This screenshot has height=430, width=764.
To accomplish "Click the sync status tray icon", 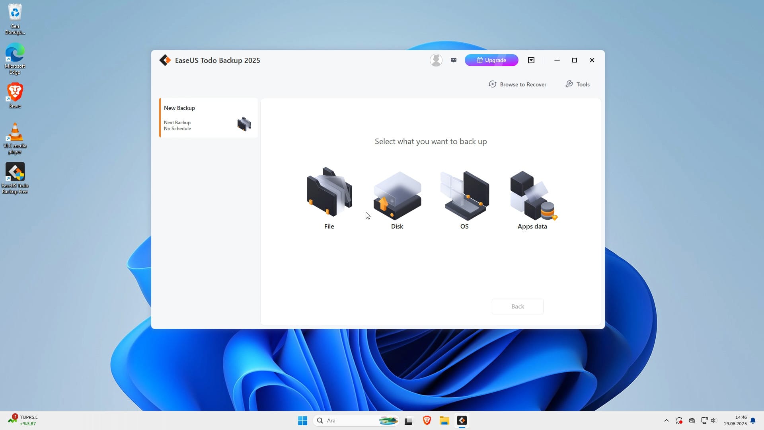I will coord(679,420).
